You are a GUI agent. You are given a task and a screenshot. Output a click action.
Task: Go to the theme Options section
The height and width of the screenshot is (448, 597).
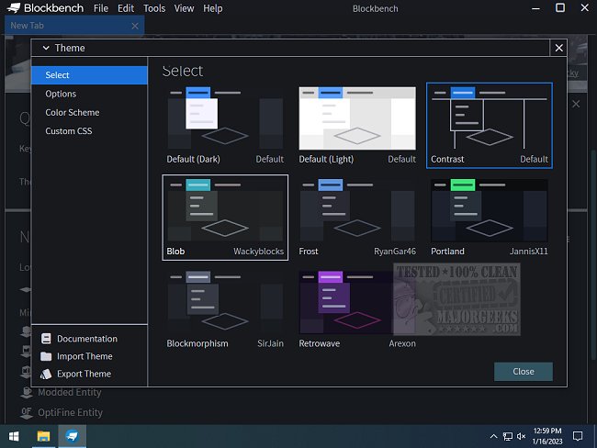61,94
